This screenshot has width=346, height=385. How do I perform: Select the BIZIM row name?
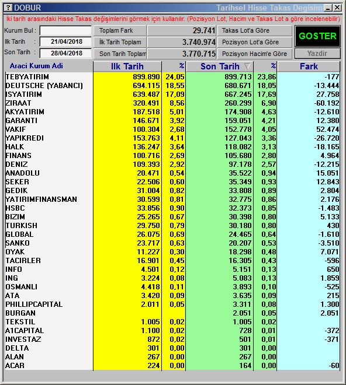point(15,217)
